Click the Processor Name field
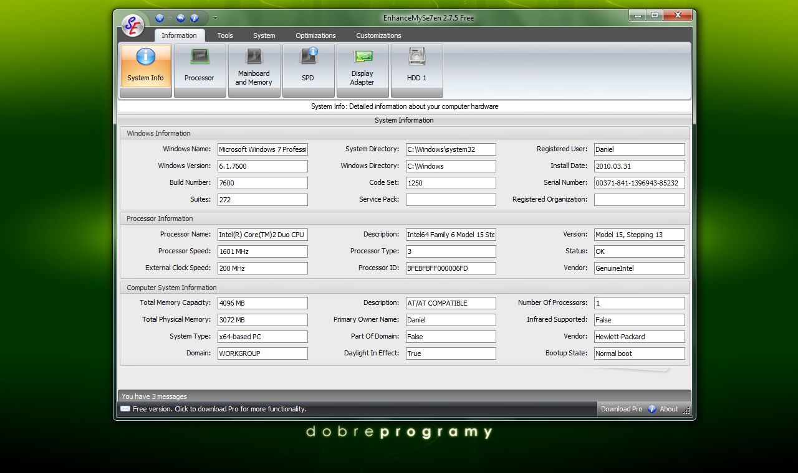This screenshot has height=473, width=798. 262,235
